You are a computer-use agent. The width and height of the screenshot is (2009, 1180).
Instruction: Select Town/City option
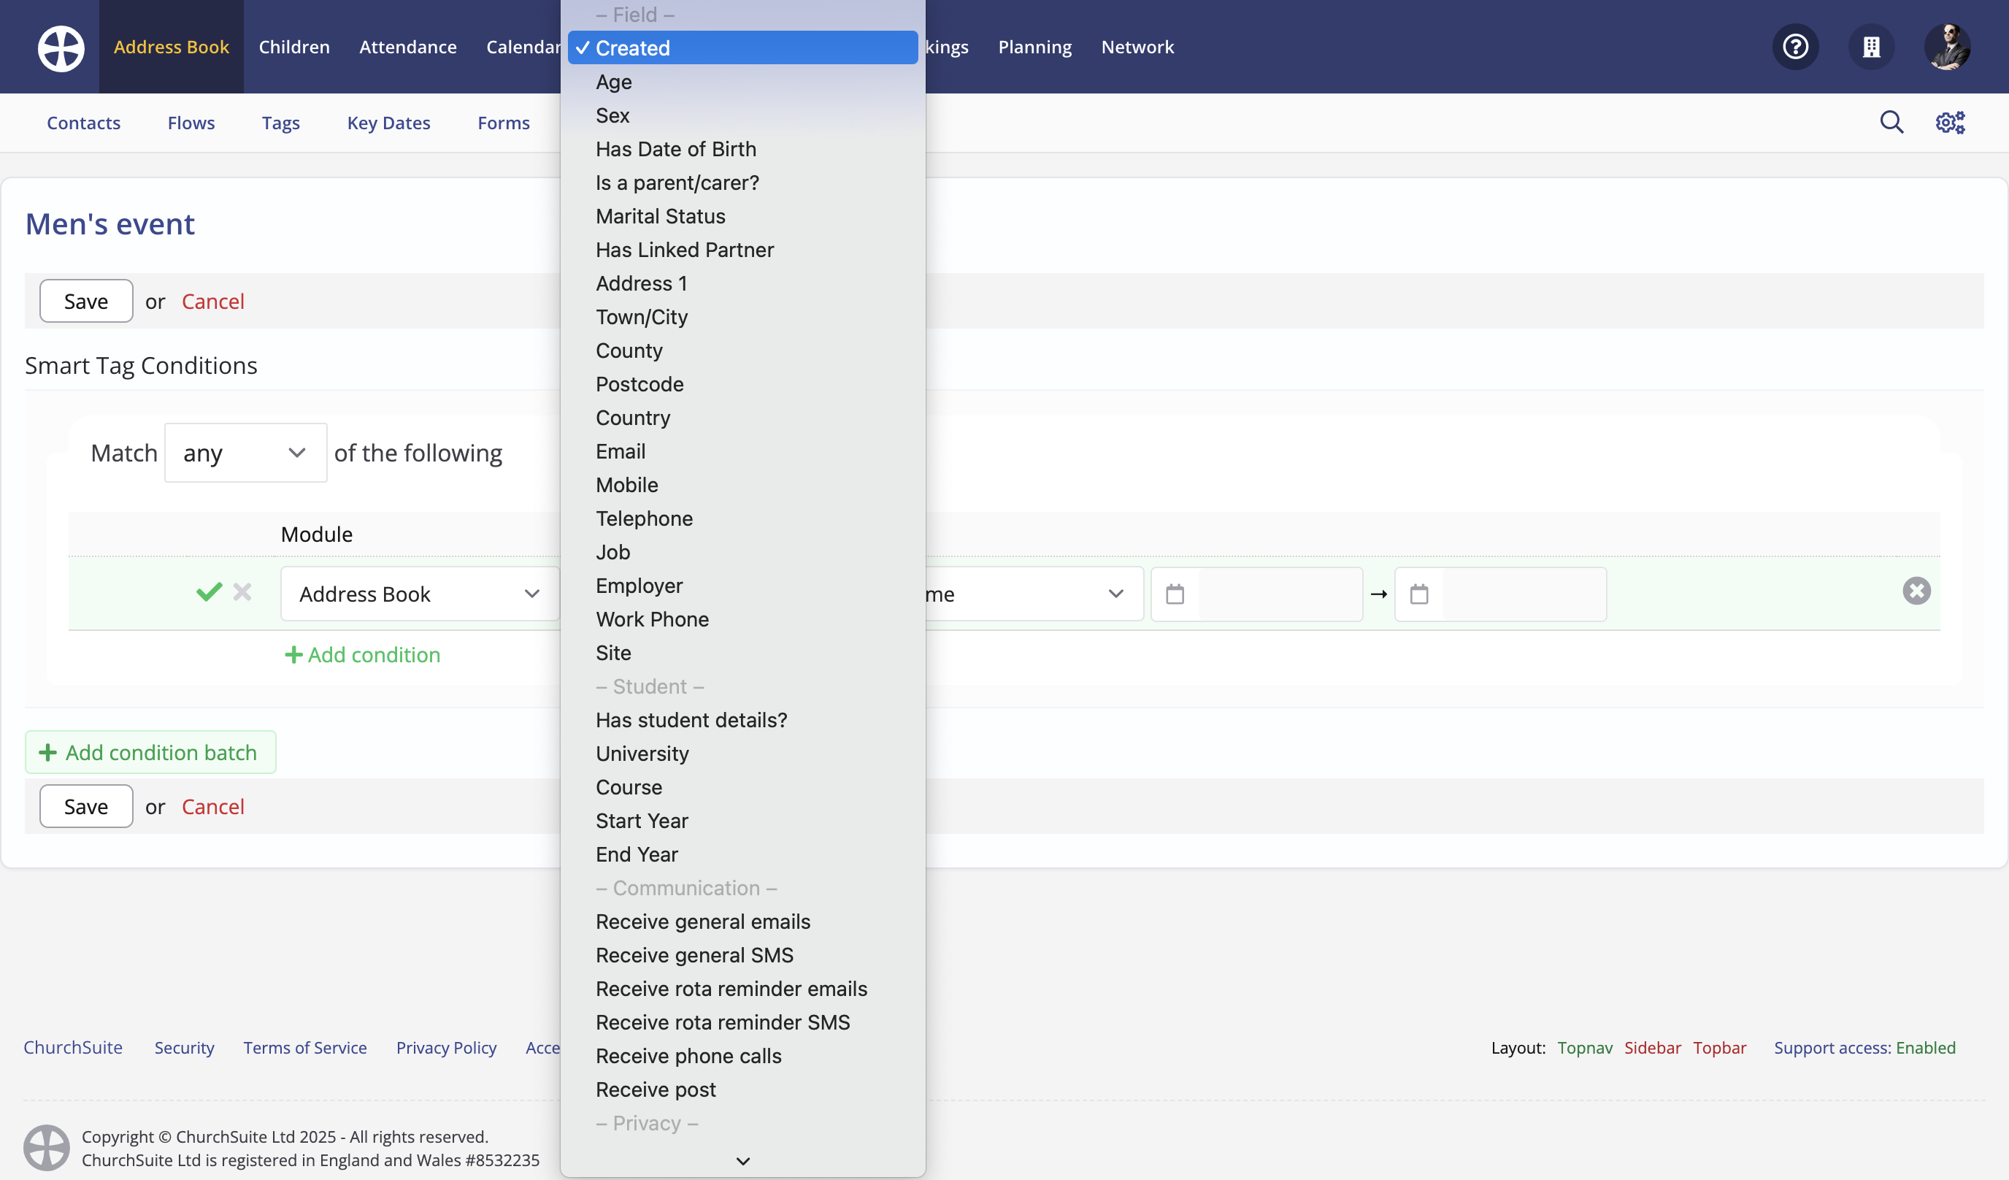[x=743, y=316]
